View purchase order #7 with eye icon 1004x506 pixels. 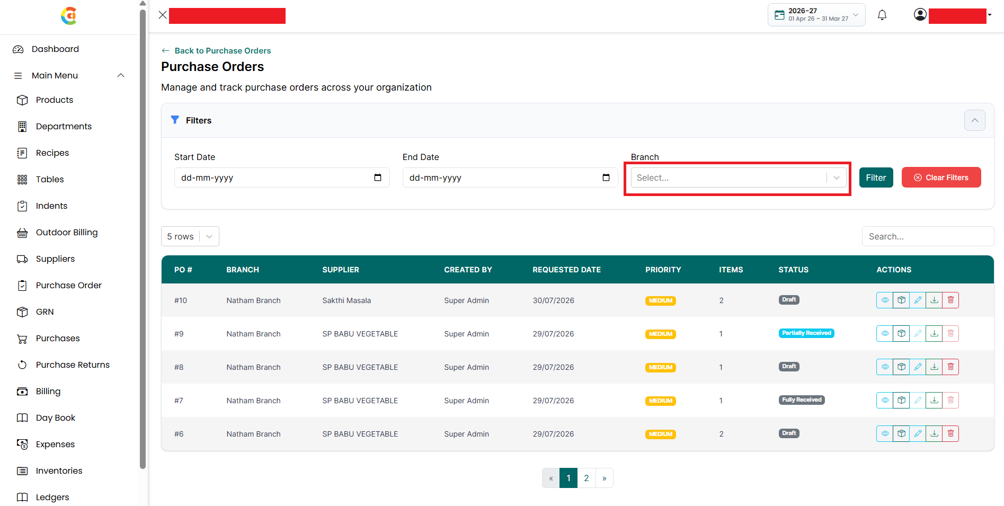(885, 401)
